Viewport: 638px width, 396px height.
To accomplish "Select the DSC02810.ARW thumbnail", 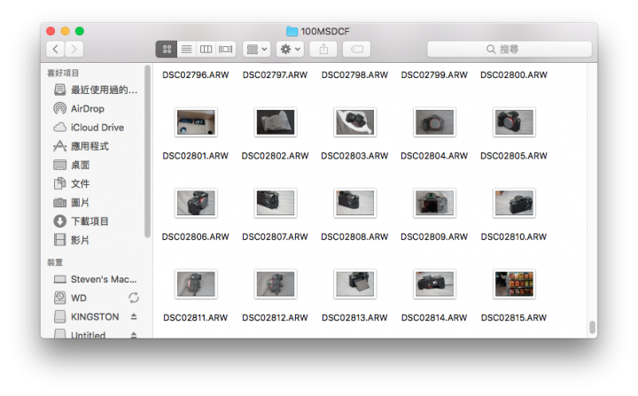I will click(514, 203).
